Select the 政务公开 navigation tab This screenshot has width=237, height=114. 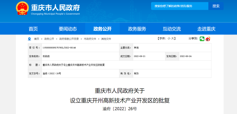coord(102,29)
